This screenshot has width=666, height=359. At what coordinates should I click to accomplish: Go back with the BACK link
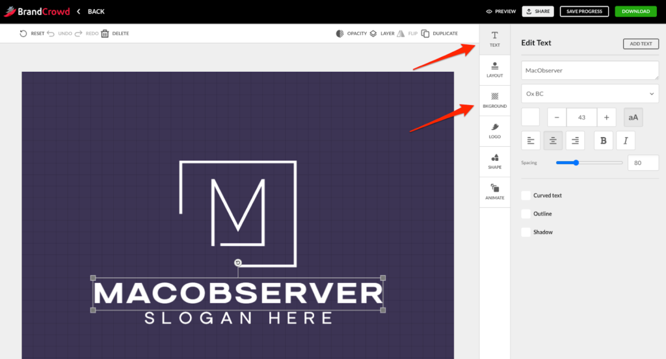coord(91,12)
